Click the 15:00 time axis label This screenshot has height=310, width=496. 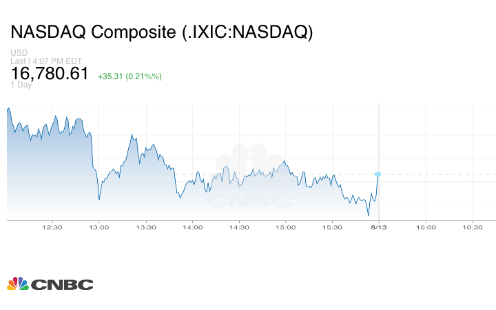tap(286, 227)
